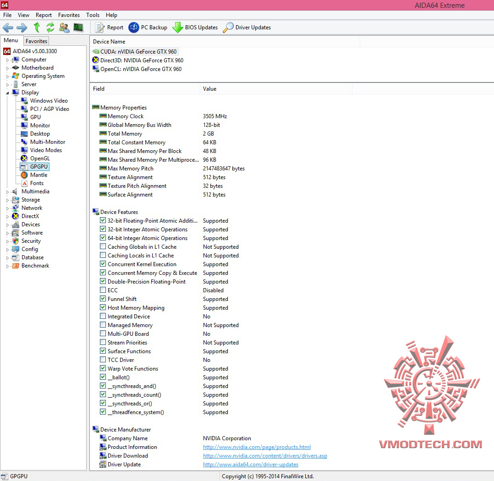Expand the Multimedia tree node
494x481 pixels.
(7, 192)
